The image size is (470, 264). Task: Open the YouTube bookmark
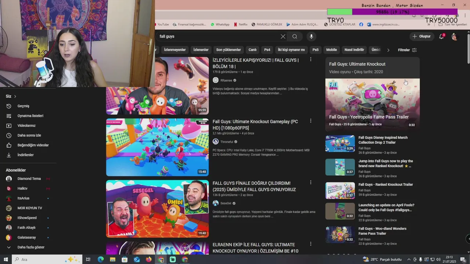162,25
